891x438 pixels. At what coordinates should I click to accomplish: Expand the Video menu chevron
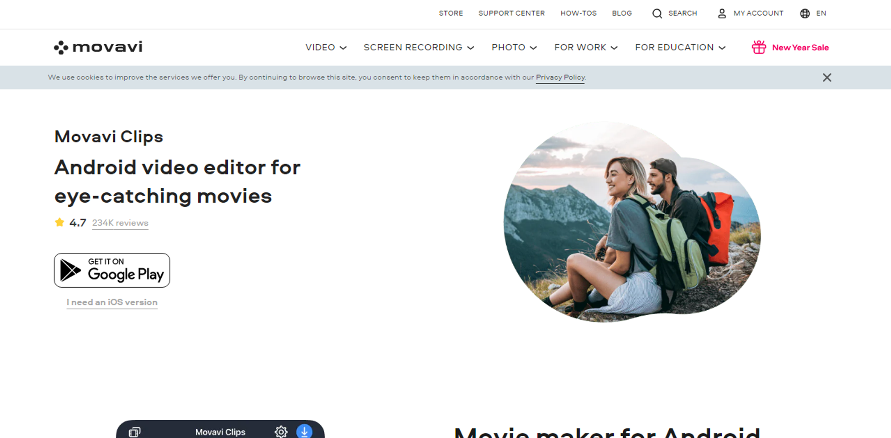pyautogui.click(x=343, y=48)
